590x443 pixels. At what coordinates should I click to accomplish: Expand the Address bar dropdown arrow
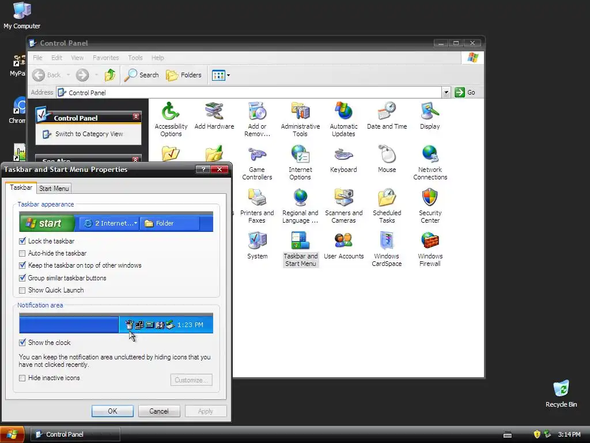446,92
